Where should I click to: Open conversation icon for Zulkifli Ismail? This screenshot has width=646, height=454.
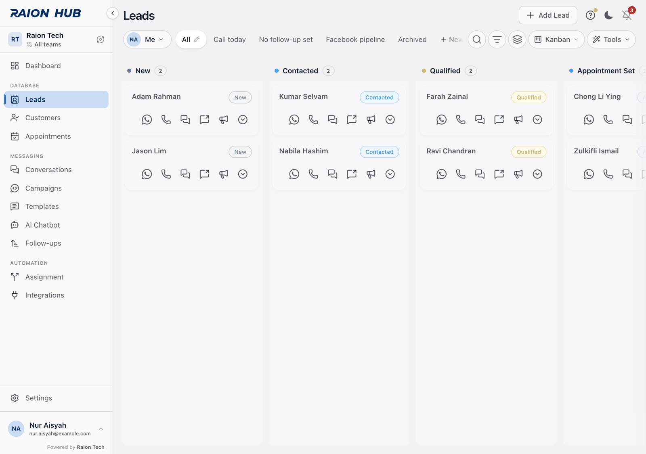[627, 174]
